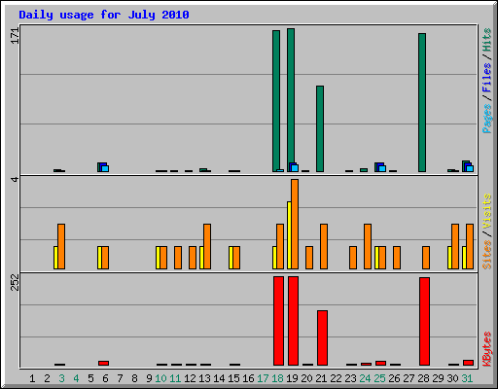Click day label "13" on the x-axis
The image size is (498, 389).
(x=204, y=378)
